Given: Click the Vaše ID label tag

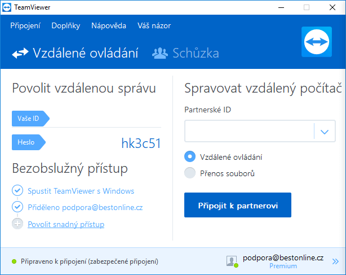Looking at the screenshot, I should [30, 119].
